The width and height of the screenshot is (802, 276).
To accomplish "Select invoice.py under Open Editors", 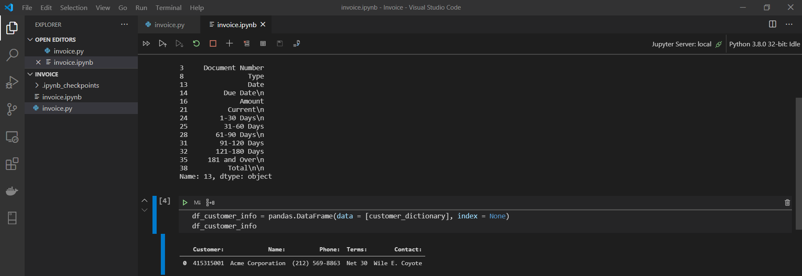I will click(x=81, y=51).
